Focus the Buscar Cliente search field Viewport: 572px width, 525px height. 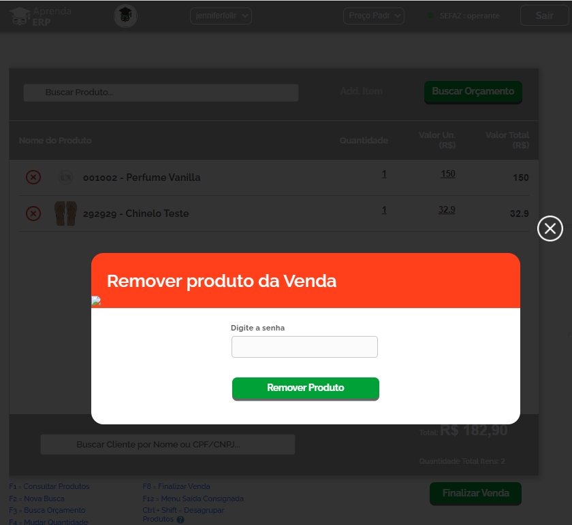click(168, 445)
